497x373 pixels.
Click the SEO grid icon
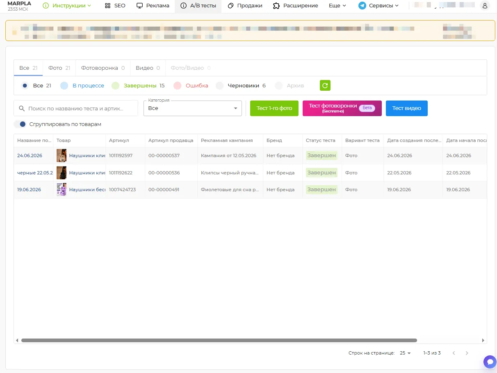point(107,6)
